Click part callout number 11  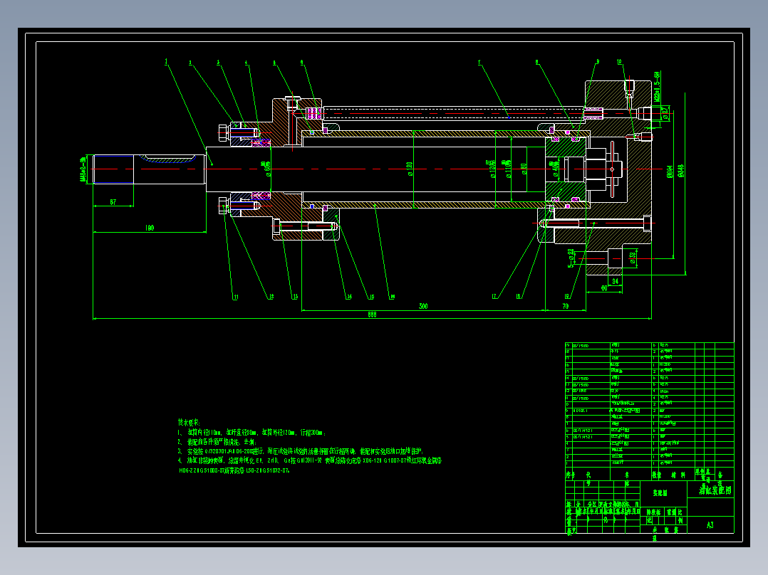[x=236, y=297]
